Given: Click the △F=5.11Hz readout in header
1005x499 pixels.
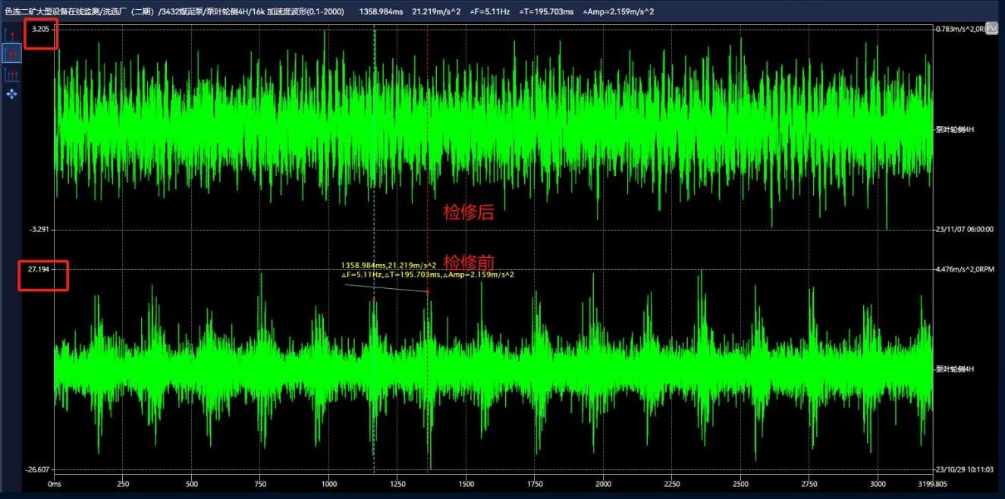Looking at the screenshot, I should tap(491, 11).
